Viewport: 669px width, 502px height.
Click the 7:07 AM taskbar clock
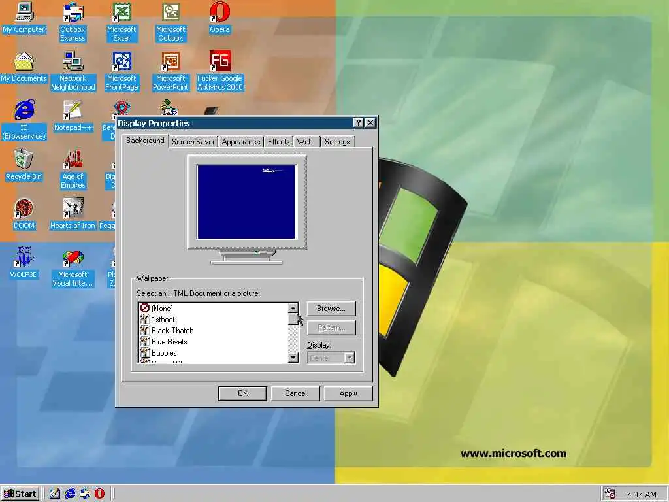[641, 494]
